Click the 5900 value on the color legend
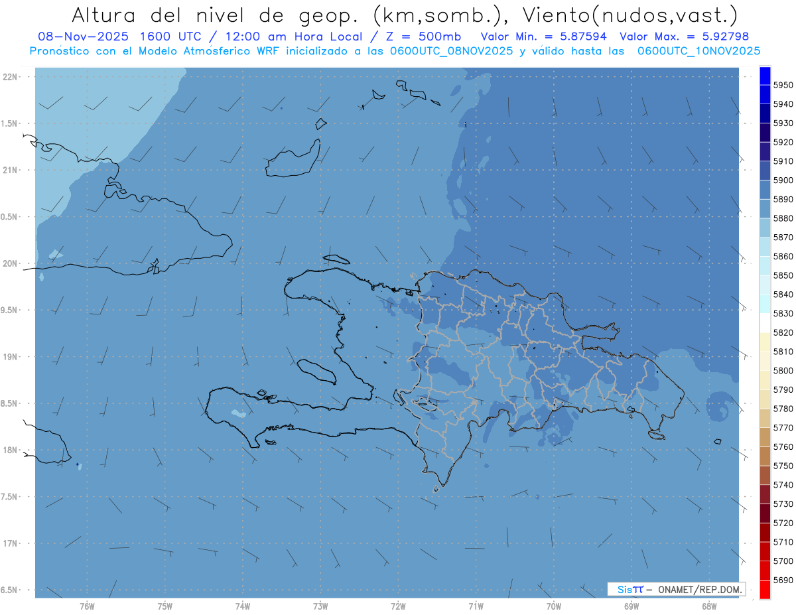 pyautogui.click(x=784, y=180)
